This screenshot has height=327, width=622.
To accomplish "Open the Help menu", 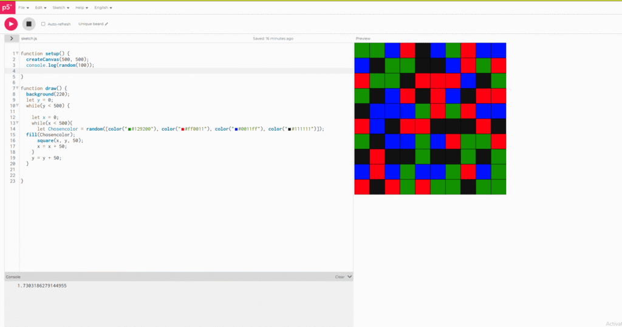I will [x=81, y=8].
